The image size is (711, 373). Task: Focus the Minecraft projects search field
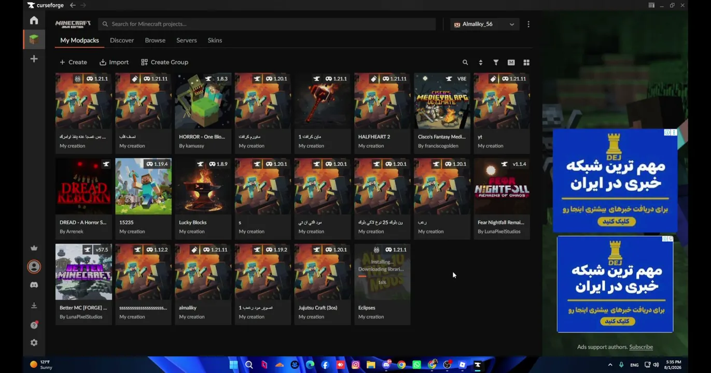pyautogui.click(x=267, y=24)
